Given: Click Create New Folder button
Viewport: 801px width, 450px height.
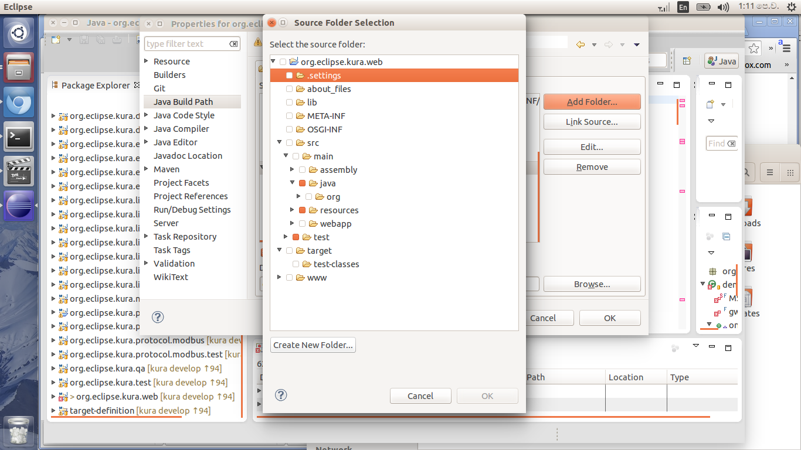Looking at the screenshot, I should click(313, 345).
